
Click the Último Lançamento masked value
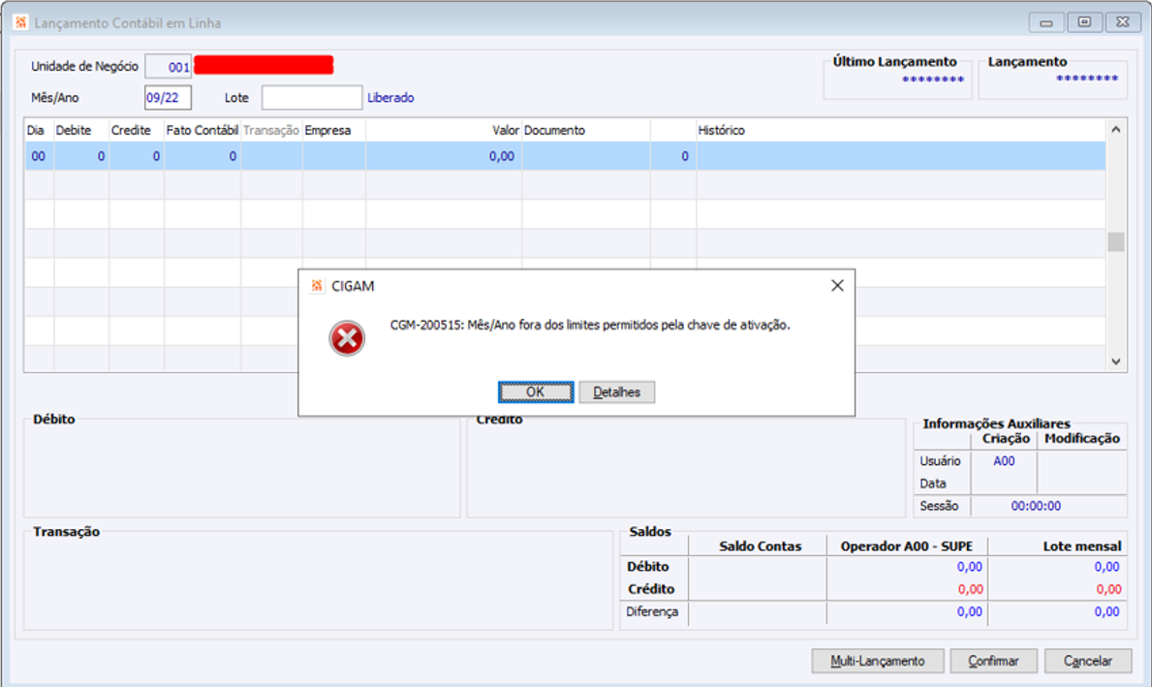click(933, 79)
